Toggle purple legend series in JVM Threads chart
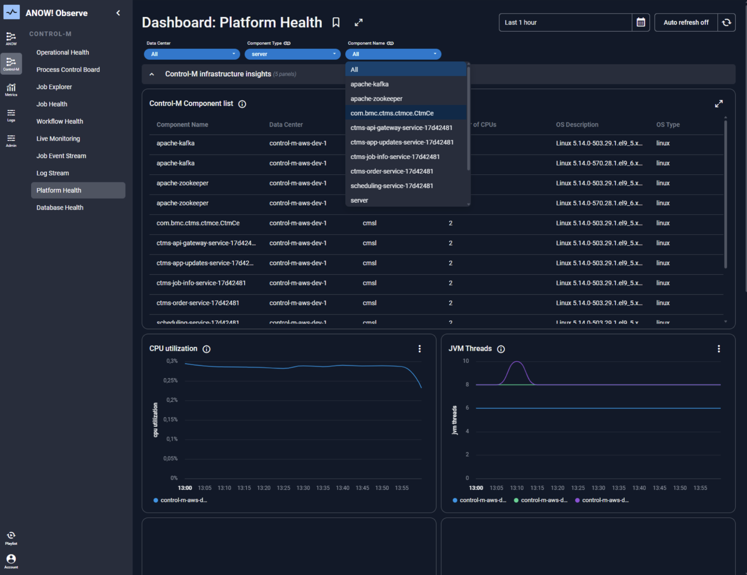Image resolution: width=747 pixels, height=575 pixels. click(602, 500)
